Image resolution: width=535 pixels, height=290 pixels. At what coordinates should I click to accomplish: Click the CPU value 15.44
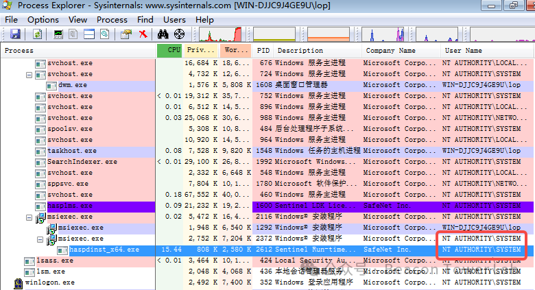pyautogui.click(x=171, y=250)
